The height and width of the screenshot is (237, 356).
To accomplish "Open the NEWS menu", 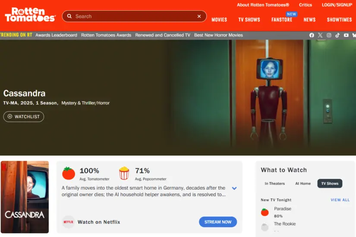I will point(309,20).
